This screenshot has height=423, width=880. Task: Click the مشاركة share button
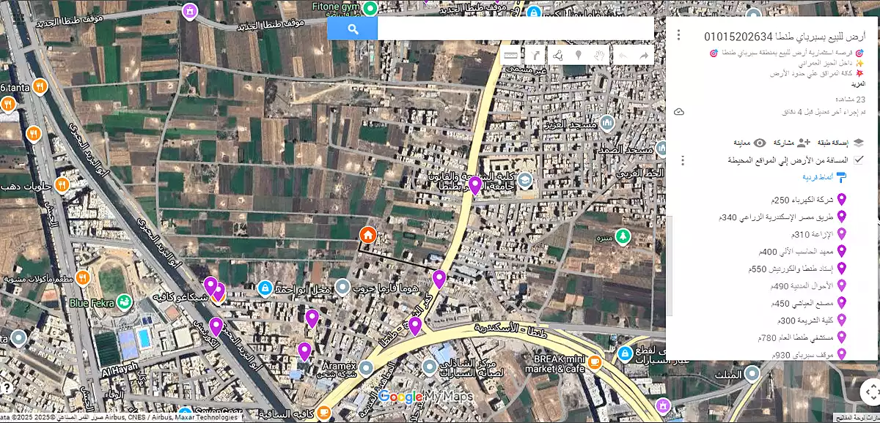791,143
